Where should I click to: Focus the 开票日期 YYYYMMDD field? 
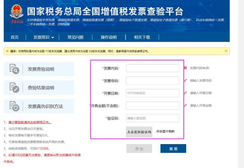pyautogui.click(x=152, y=93)
